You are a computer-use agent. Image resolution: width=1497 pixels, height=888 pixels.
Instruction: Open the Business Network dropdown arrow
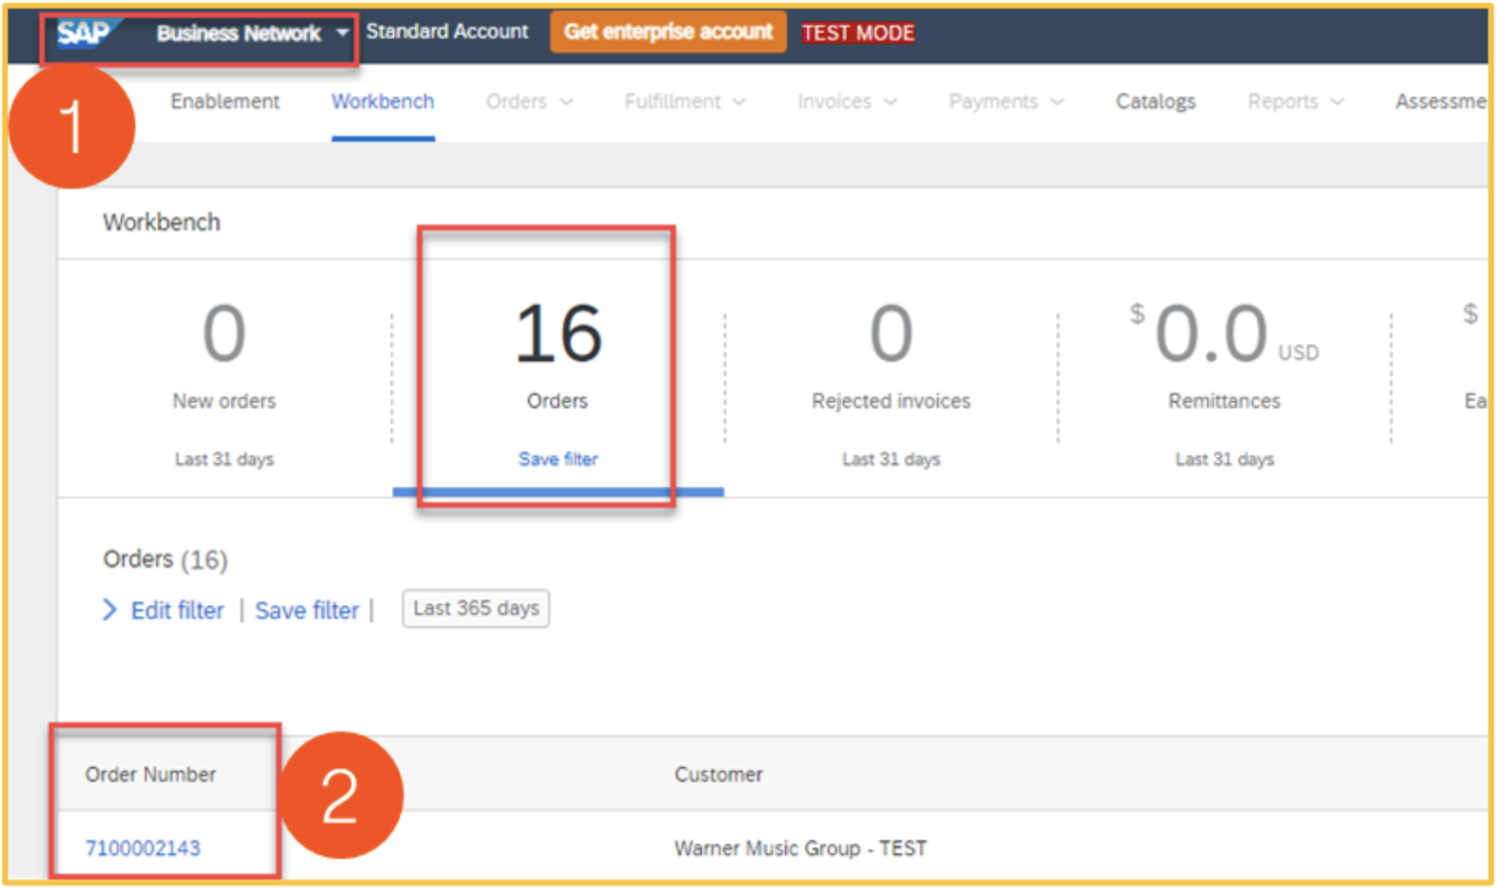(x=342, y=33)
